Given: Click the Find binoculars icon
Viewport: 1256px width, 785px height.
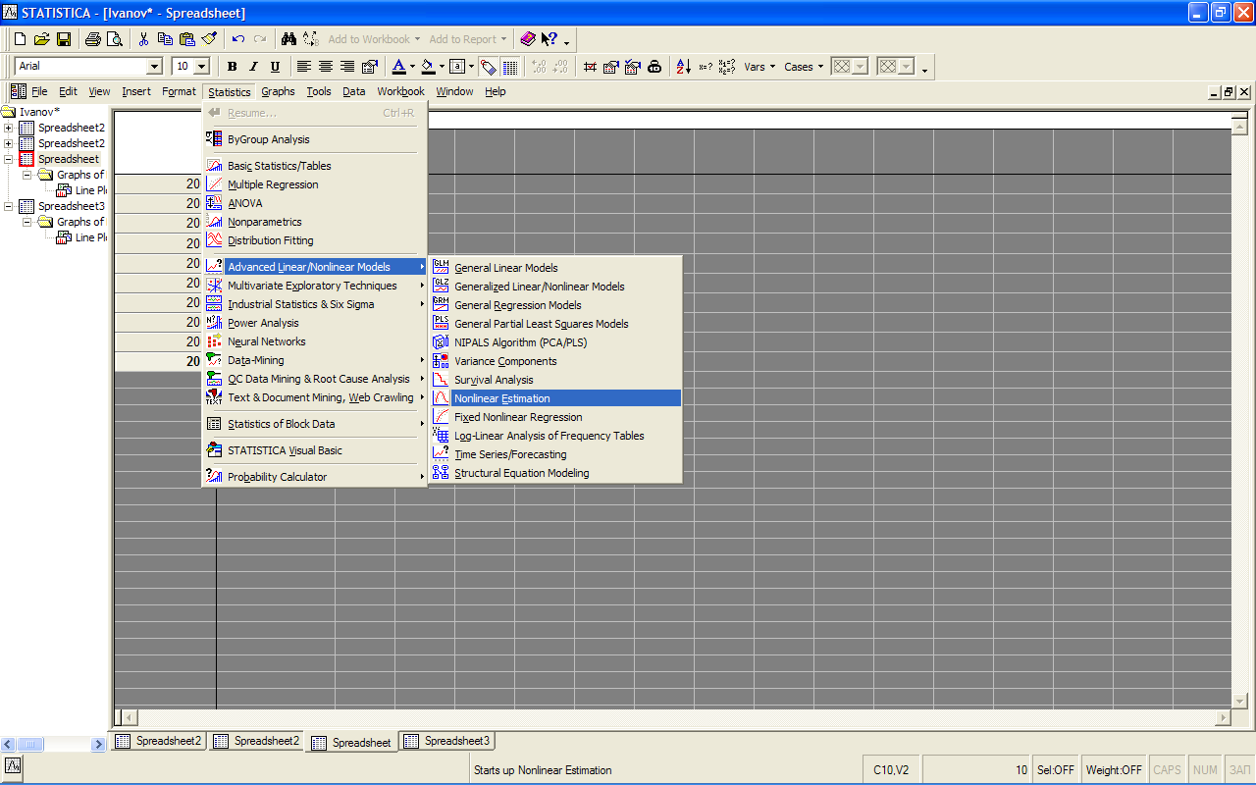Looking at the screenshot, I should pos(288,39).
